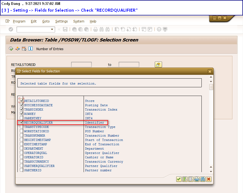Click the Deselect All icon in dialog

tap(191, 179)
